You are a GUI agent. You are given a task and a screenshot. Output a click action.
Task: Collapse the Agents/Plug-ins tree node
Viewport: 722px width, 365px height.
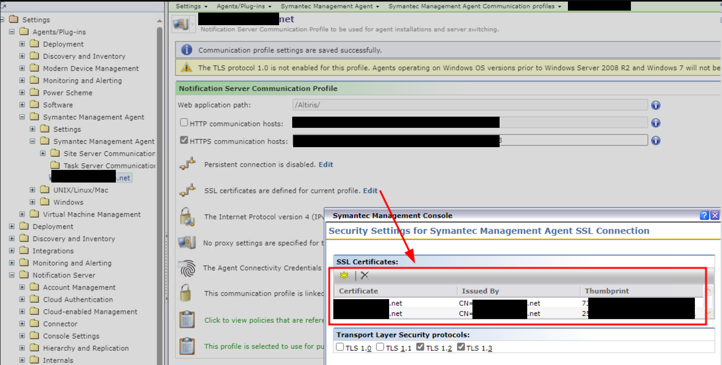[x=12, y=31]
